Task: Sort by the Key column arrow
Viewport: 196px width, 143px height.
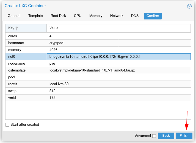Action: point(16,28)
